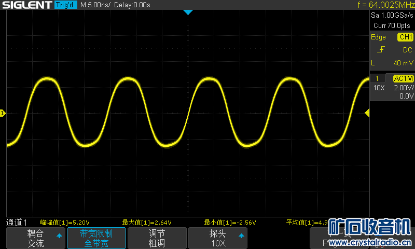Toggle the adjust (调节) coarse softkey

(x=157, y=238)
